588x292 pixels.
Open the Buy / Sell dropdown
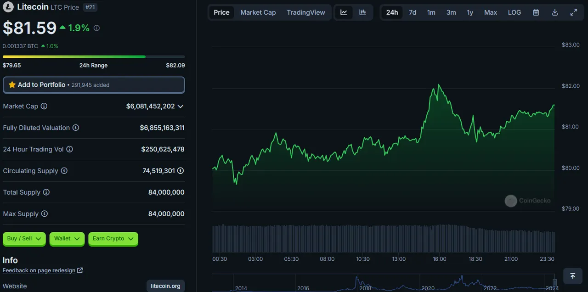tap(24, 239)
